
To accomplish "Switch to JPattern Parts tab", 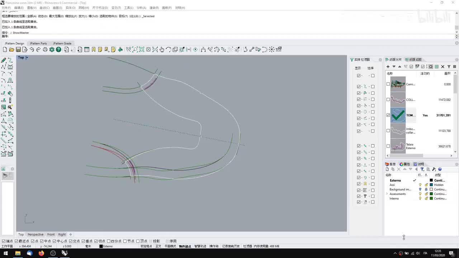I will (38, 43).
